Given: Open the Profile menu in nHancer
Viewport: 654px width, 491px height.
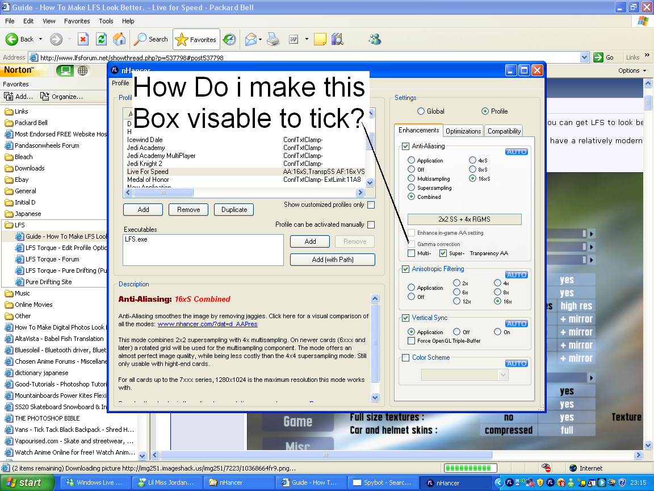Looking at the screenshot, I should coord(120,83).
